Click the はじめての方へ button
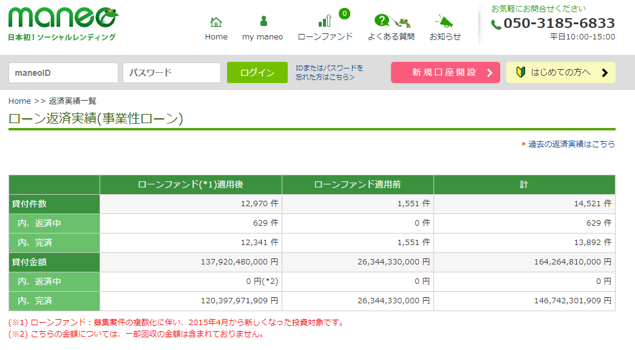The height and width of the screenshot is (350, 635). pyautogui.click(x=561, y=72)
